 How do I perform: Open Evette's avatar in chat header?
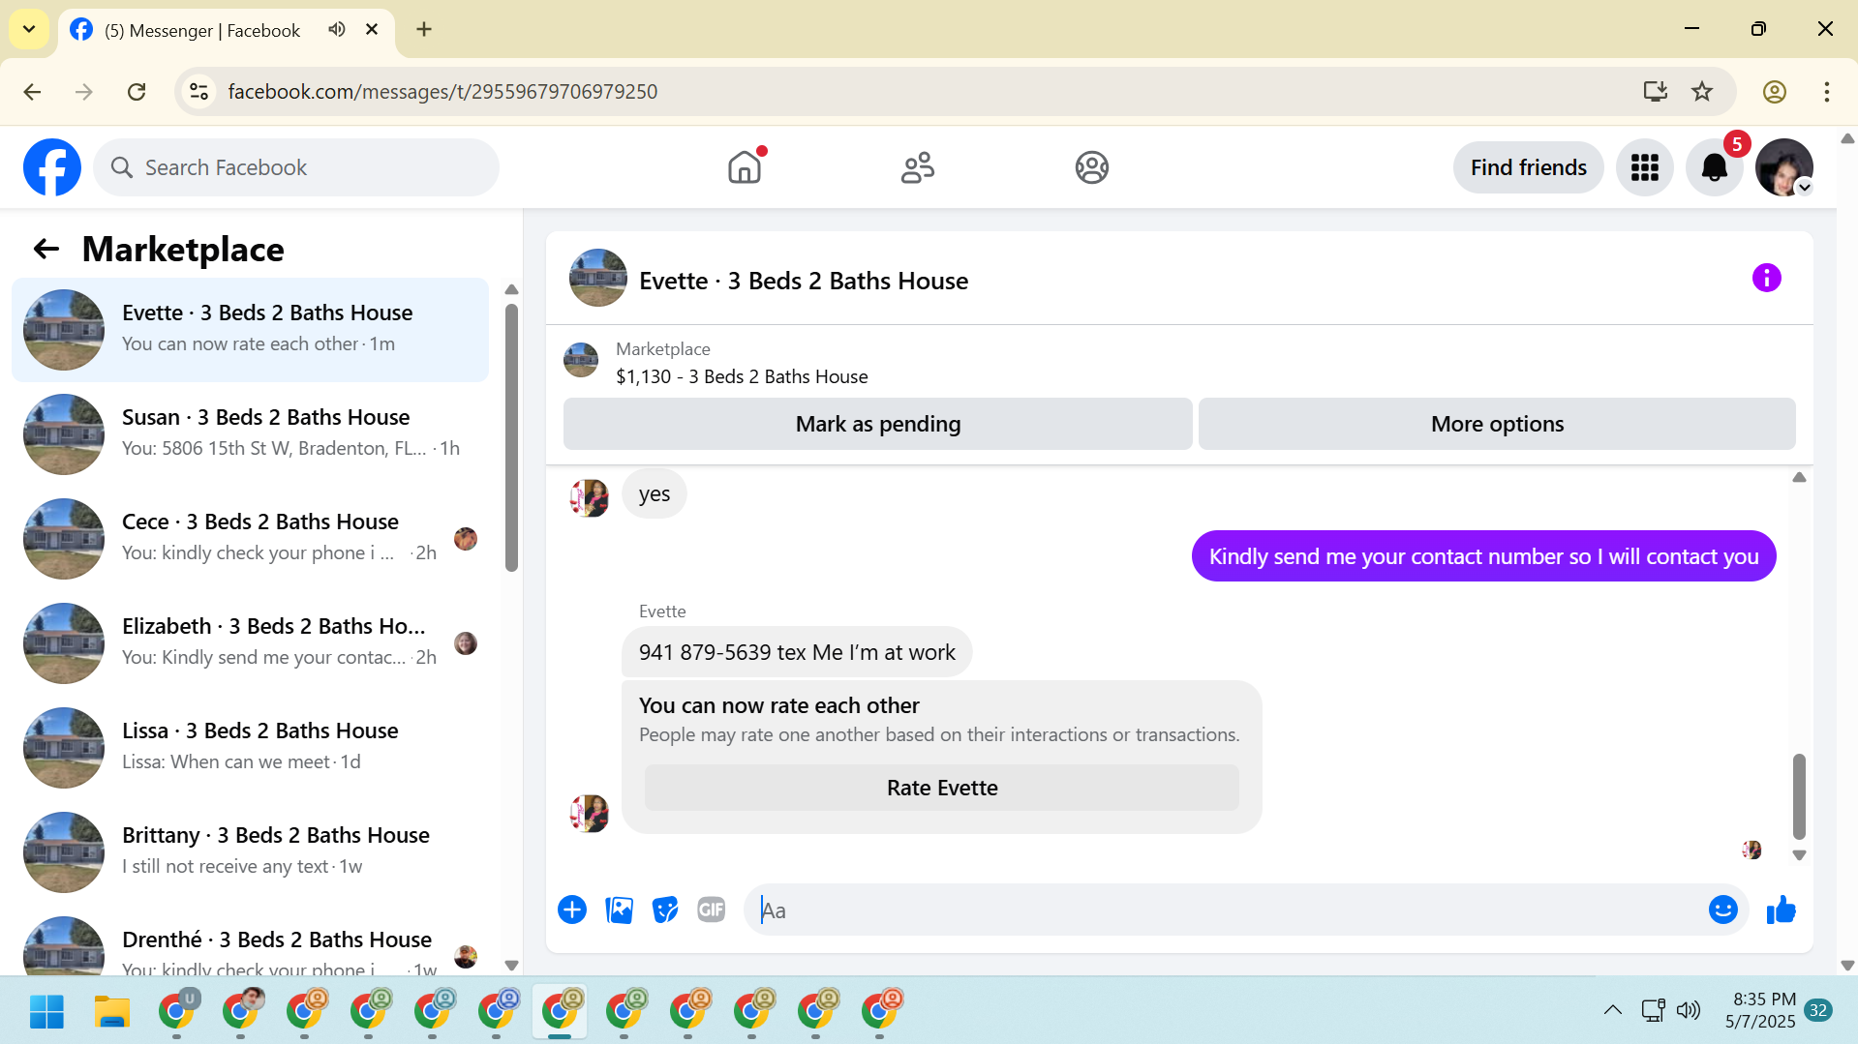click(597, 278)
